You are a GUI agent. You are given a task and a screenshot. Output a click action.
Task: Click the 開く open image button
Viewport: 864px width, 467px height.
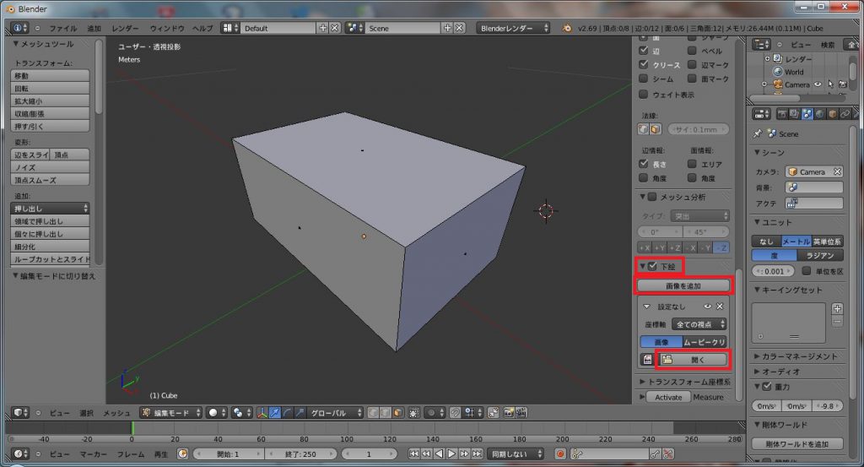pyautogui.click(x=693, y=360)
